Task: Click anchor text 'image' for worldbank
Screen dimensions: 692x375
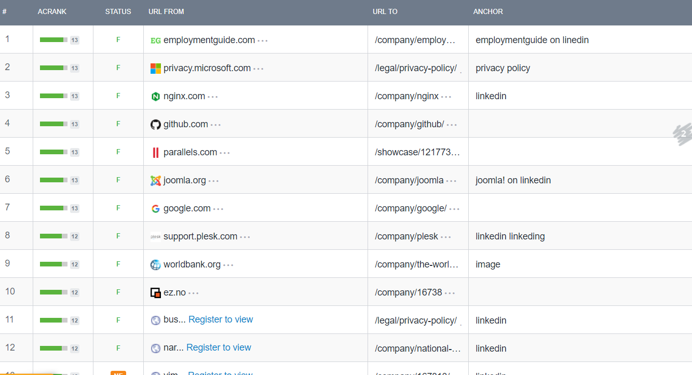Action: coord(488,264)
